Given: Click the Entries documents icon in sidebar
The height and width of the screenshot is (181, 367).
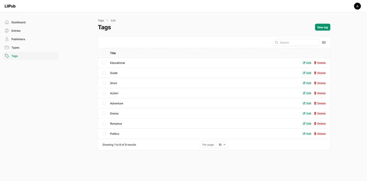Looking at the screenshot, I should 7,31.
